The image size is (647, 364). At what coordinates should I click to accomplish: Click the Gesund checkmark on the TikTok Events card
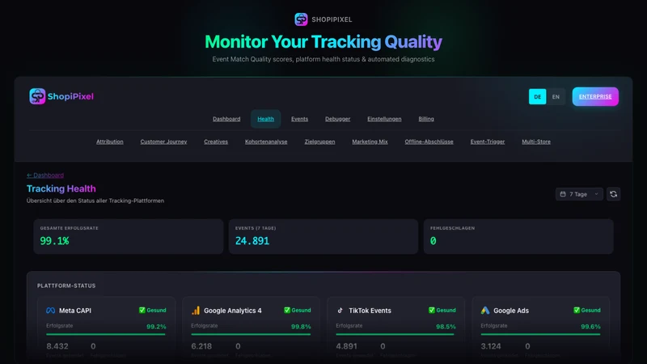tap(432, 310)
